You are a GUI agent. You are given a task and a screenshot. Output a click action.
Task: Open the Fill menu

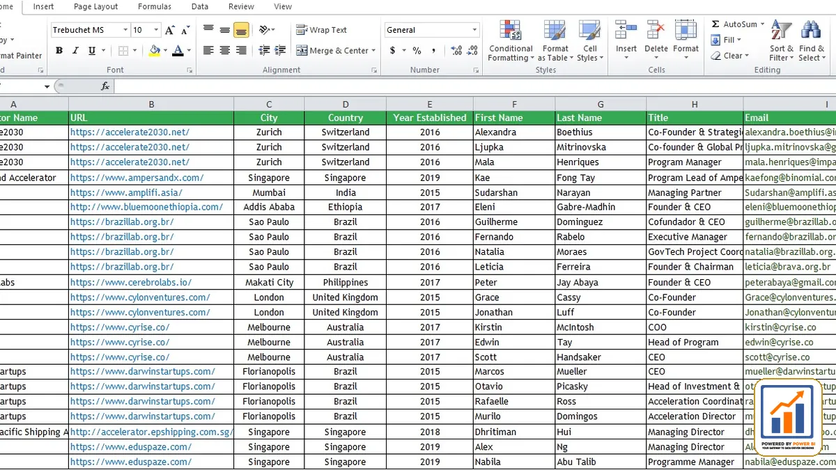(725, 40)
